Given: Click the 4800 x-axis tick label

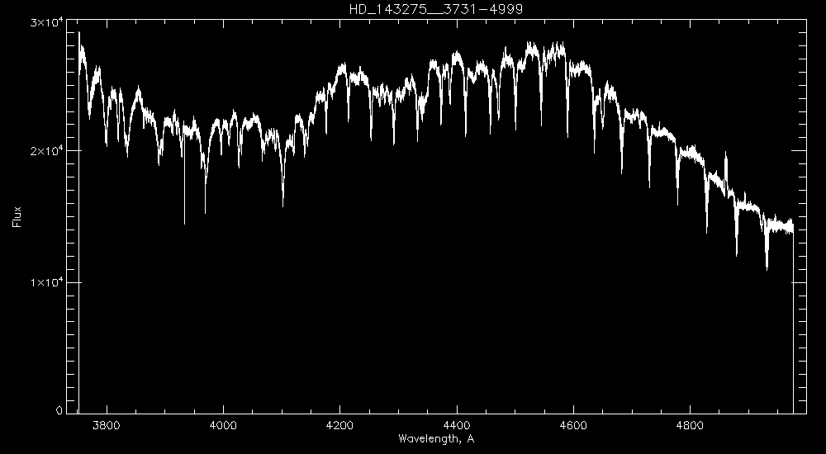Looking at the screenshot, I should [x=690, y=426].
